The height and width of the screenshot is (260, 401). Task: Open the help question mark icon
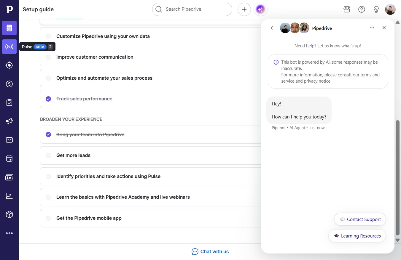click(x=362, y=9)
